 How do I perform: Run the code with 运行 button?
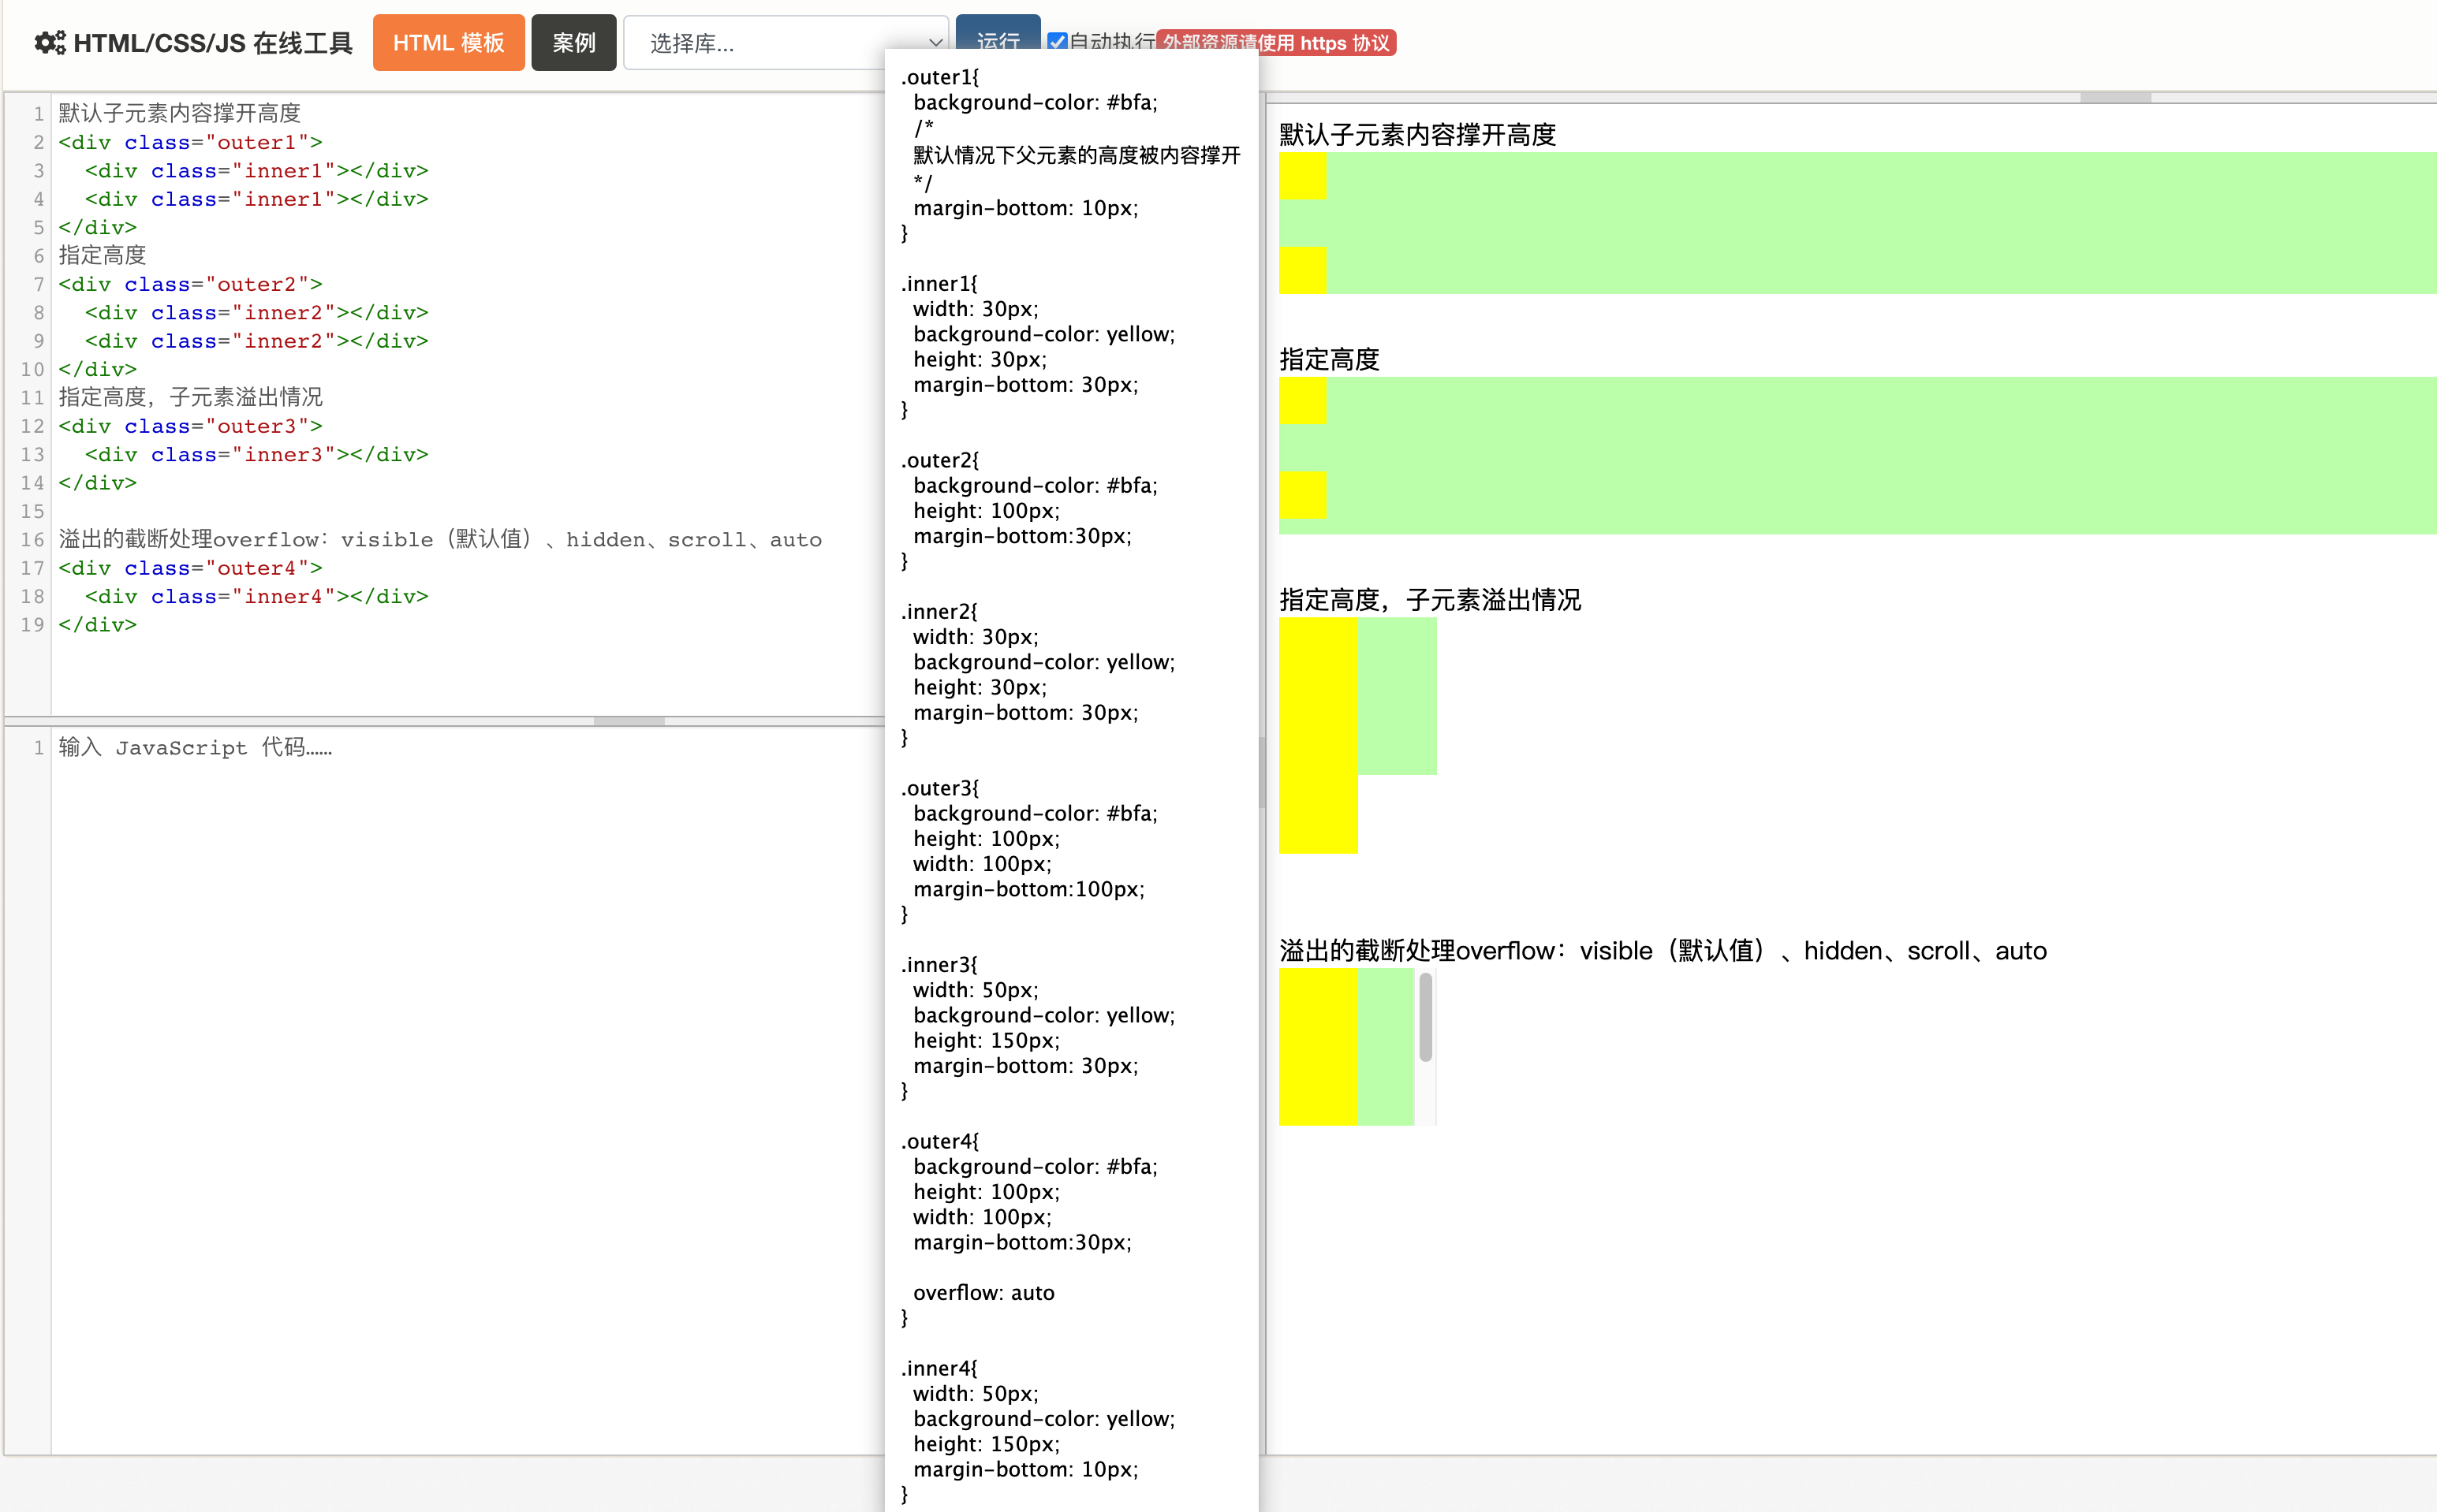pos(998,40)
